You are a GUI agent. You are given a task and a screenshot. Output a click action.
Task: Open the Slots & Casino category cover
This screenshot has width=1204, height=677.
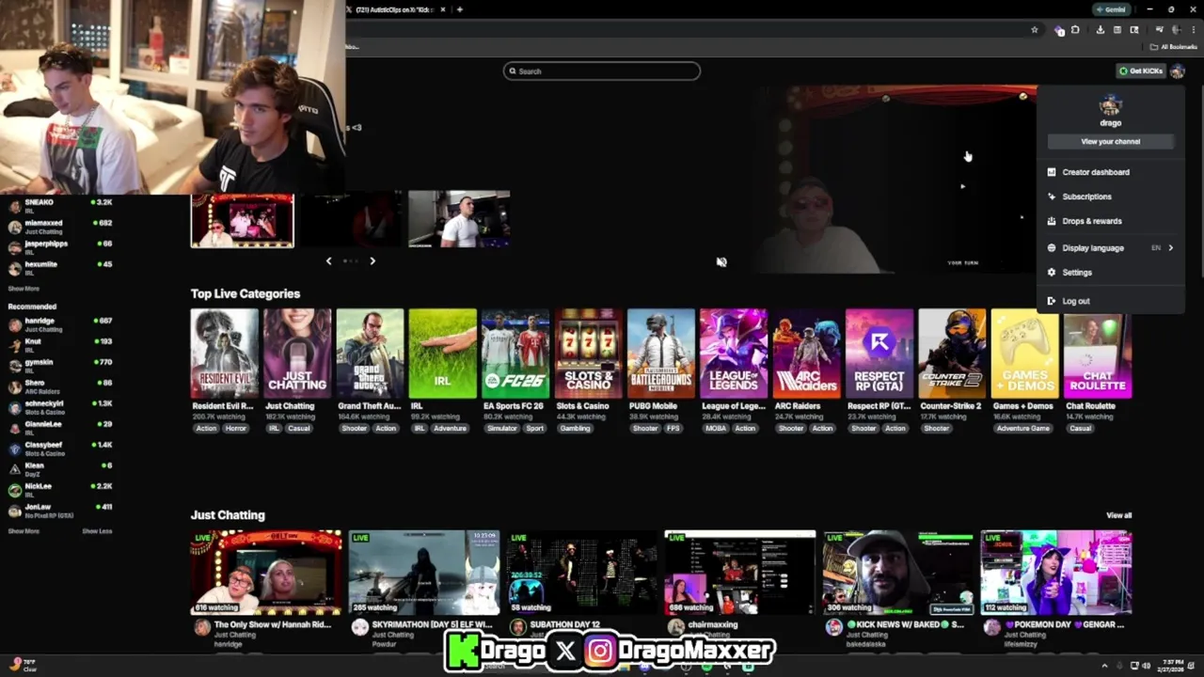pyautogui.click(x=588, y=354)
